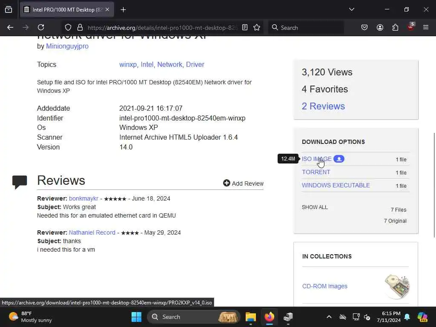Reload the current page
The width and height of the screenshot is (436, 327).
[x=41, y=28]
